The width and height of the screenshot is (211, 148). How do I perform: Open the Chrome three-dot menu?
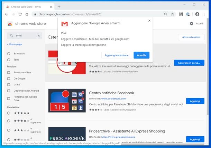coord(204,14)
